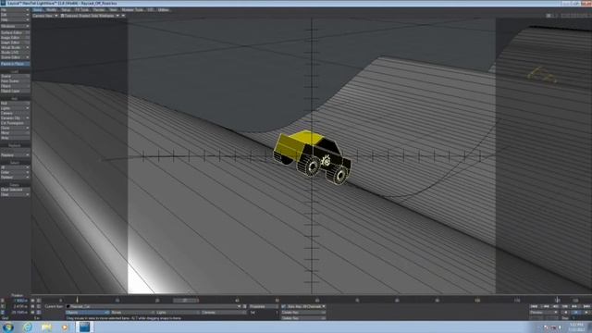Click the timeline frame slider handle
The image size is (592, 333).
186,301
